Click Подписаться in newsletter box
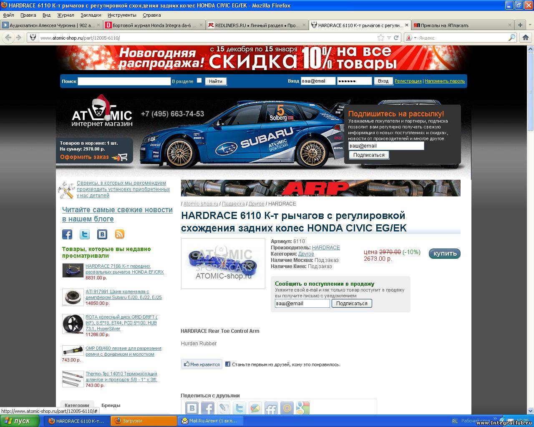This screenshot has width=534, height=427. point(369,155)
